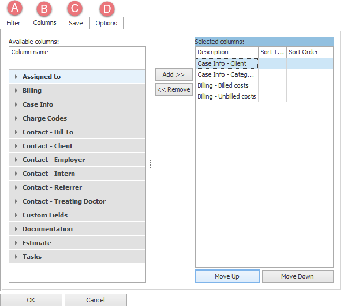
Task: Click the Add >> button
Action: (x=174, y=74)
